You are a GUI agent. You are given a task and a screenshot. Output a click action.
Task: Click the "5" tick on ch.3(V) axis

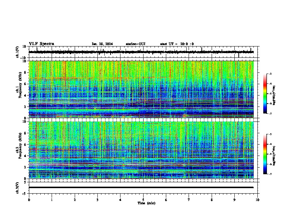(25, 182)
